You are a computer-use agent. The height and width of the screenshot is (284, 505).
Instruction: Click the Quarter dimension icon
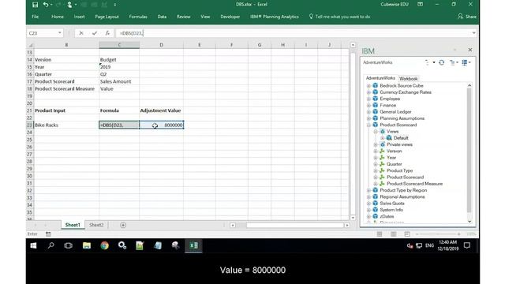[x=382, y=164]
